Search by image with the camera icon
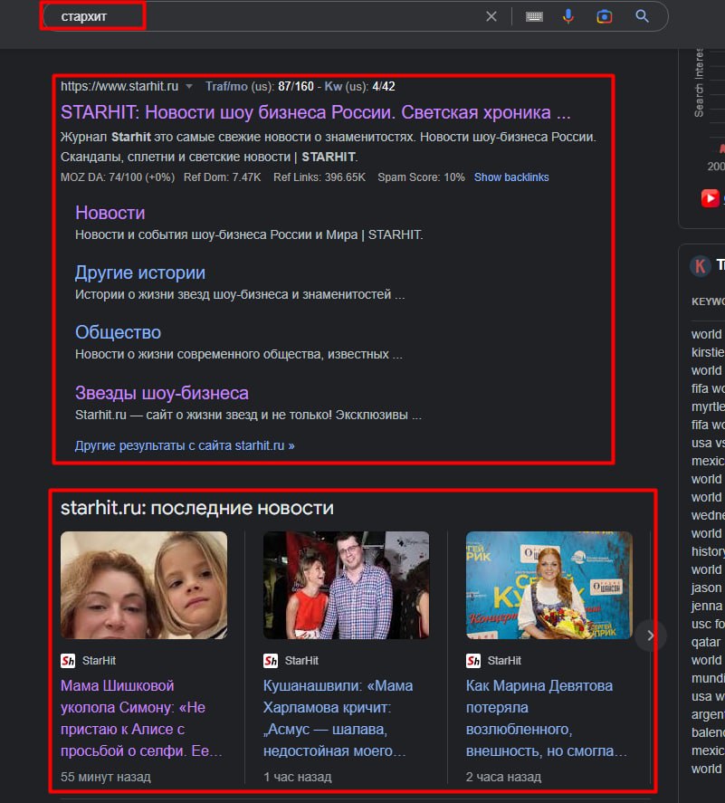This screenshot has width=725, height=803. click(x=605, y=16)
